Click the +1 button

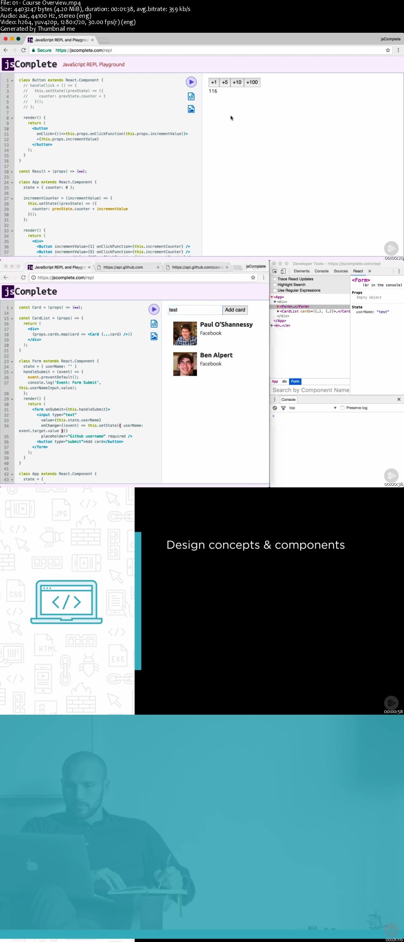[x=214, y=82]
